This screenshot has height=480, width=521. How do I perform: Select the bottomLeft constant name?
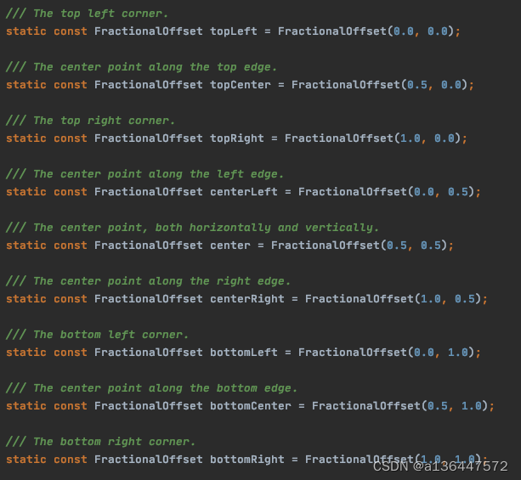[x=244, y=352]
